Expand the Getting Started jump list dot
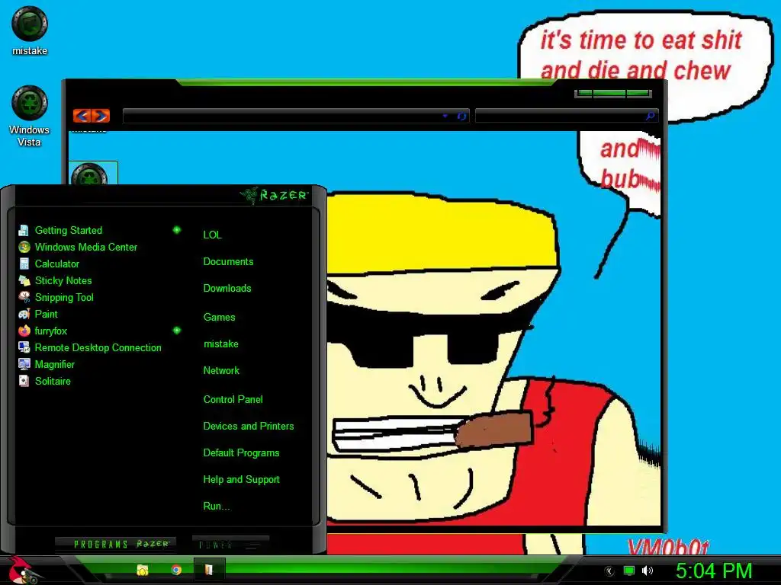 click(176, 230)
